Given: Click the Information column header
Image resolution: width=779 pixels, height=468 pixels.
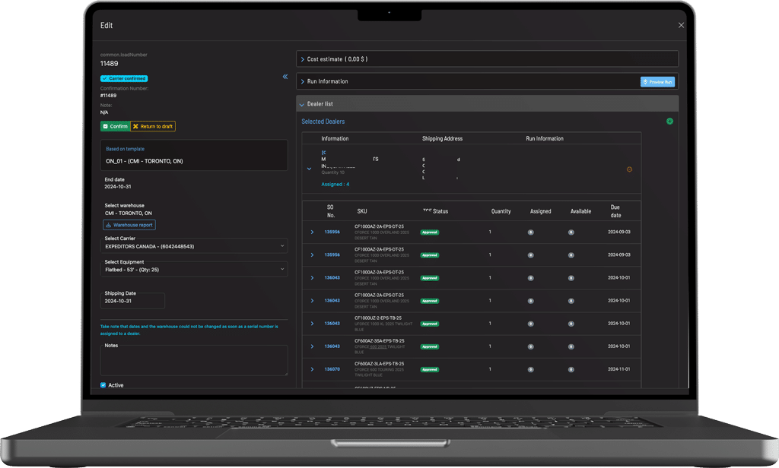Looking at the screenshot, I should 335,139.
